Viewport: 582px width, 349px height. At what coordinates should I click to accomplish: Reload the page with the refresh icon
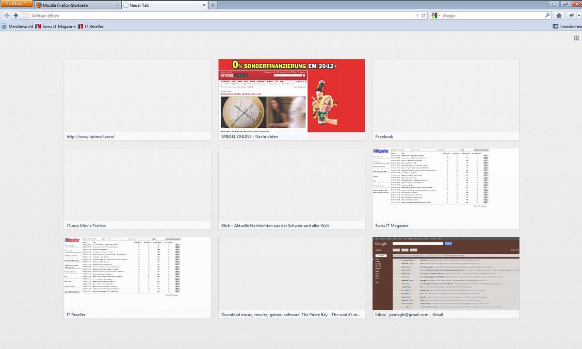423,15
